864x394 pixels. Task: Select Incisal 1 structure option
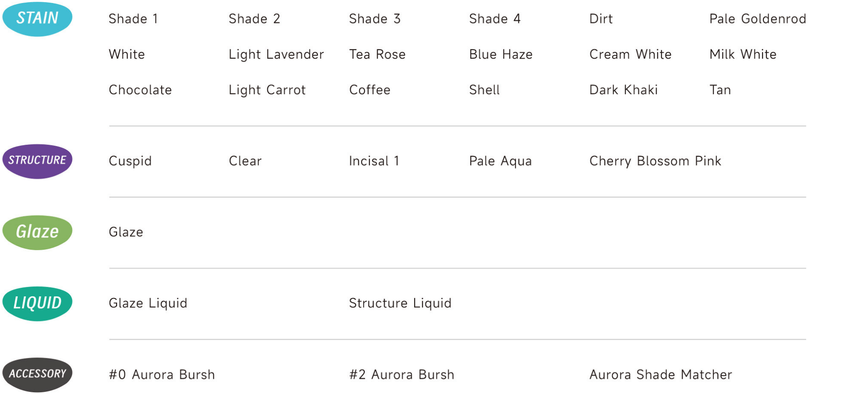tap(374, 161)
